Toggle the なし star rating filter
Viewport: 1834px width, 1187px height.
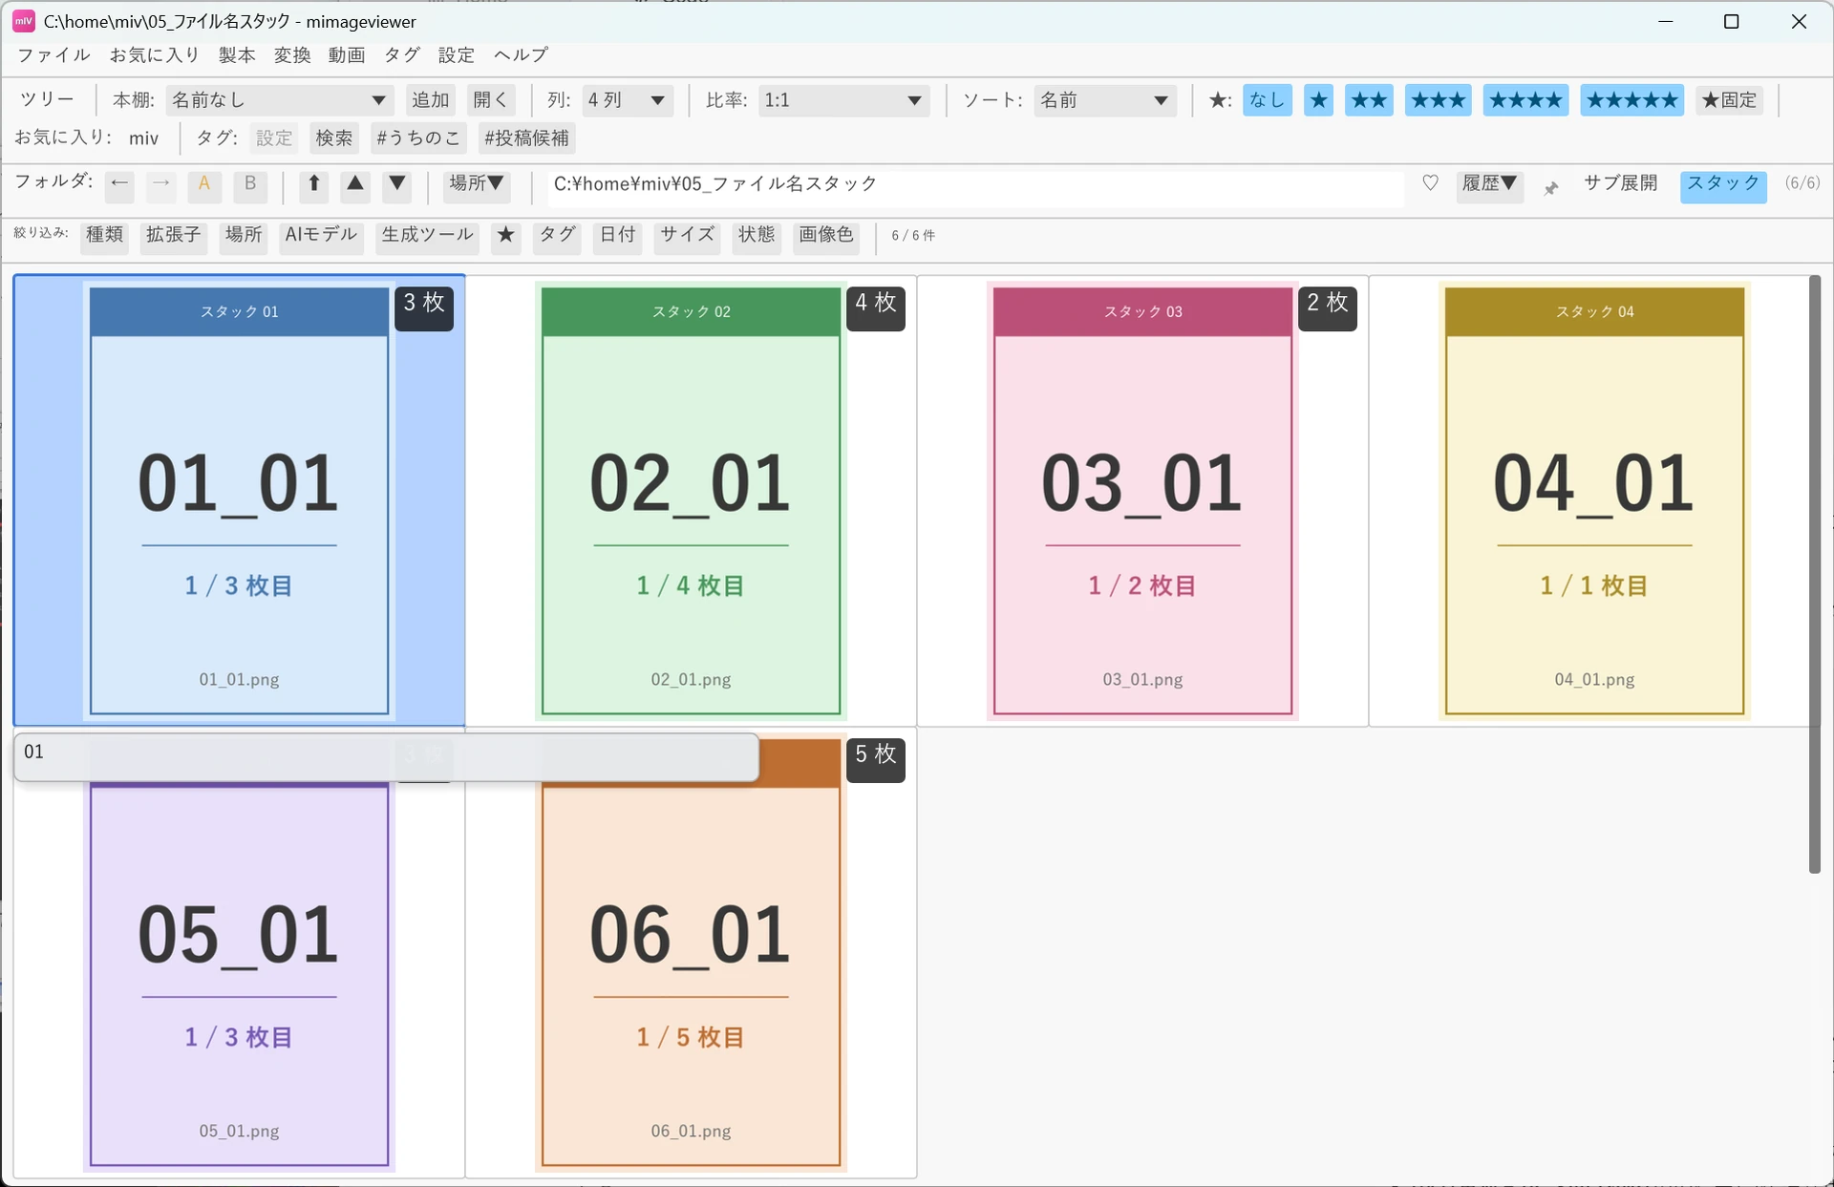(x=1267, y=100)
